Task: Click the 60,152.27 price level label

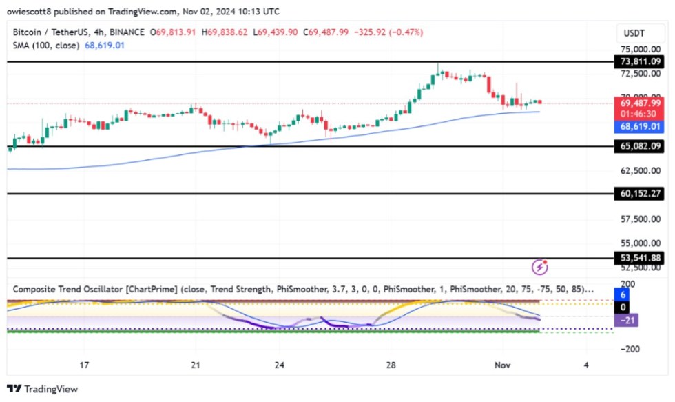Action: (641, 194)
